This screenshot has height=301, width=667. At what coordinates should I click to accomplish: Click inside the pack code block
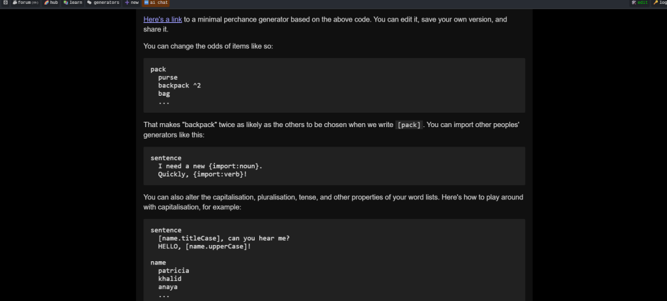(334, 85)
